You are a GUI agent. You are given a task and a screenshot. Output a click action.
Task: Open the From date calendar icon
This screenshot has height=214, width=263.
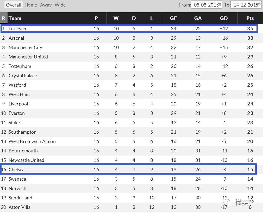[219, 4]
